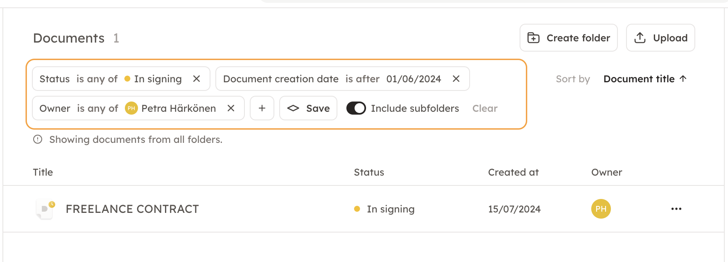
Task: Click the Upload button
Action: click(x=660, y=38)
